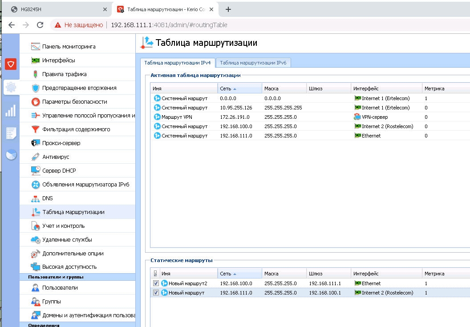The height and width of the screenshot is (327, 470).
Task: Sort static routes by Сеть column
Action: click(x=239, y=273)
